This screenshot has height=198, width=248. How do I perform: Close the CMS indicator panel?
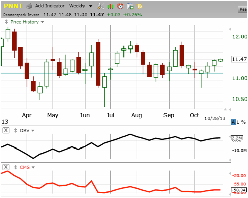(6, 167)
